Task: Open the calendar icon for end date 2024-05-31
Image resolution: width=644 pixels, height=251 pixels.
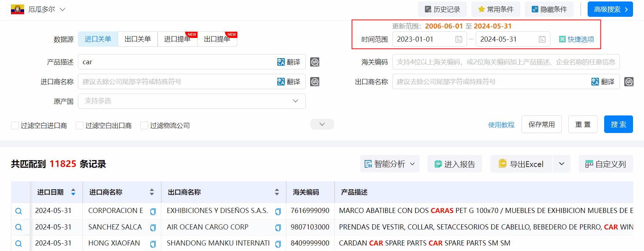Action: click(542, 39)
